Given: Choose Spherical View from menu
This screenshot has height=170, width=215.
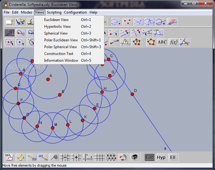Looking at the screenshot, I should point(69,33).
